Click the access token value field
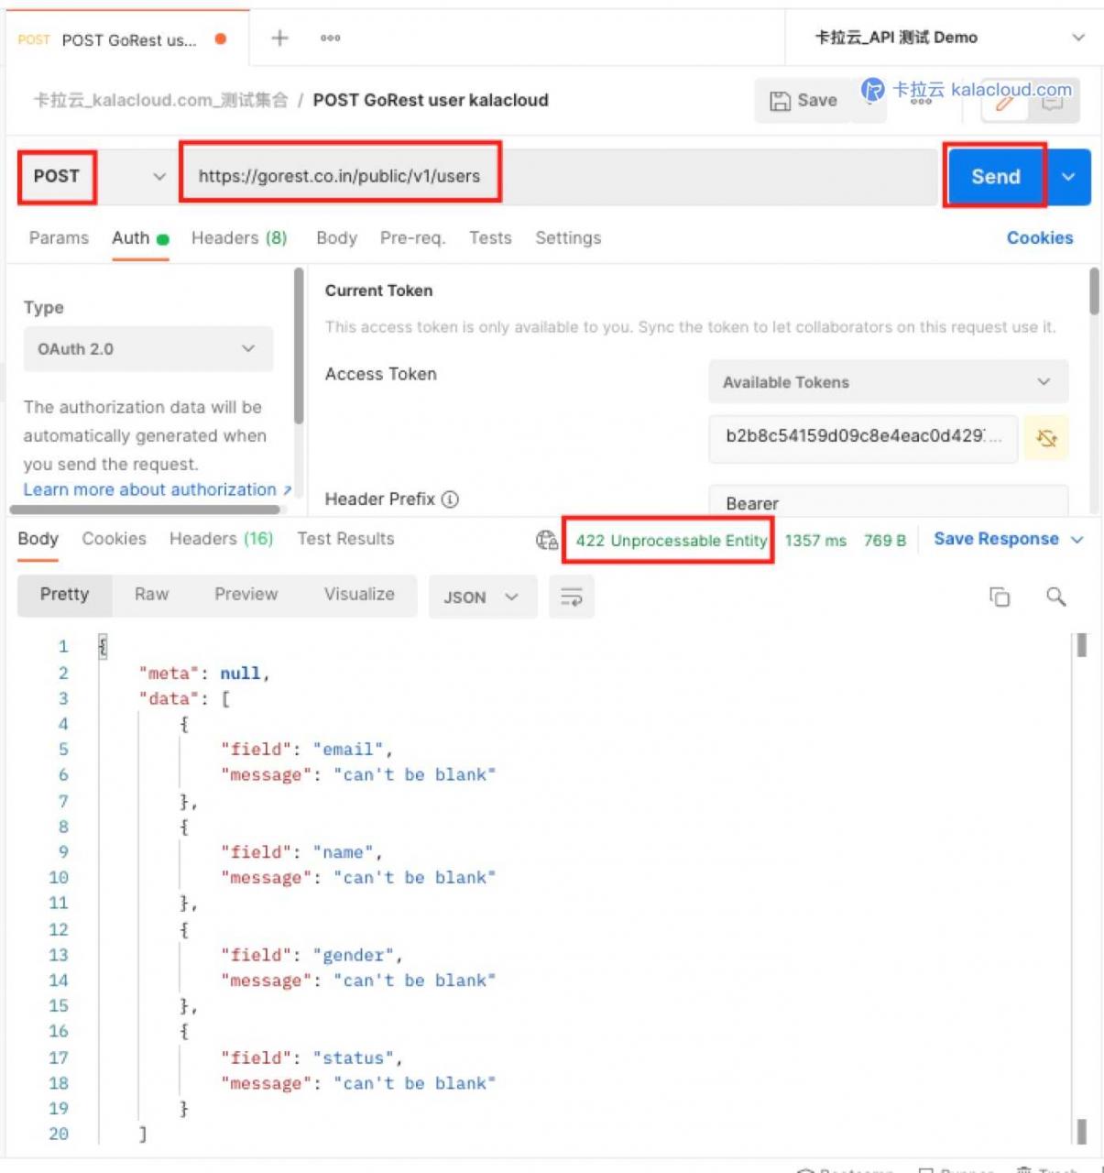 863,438
